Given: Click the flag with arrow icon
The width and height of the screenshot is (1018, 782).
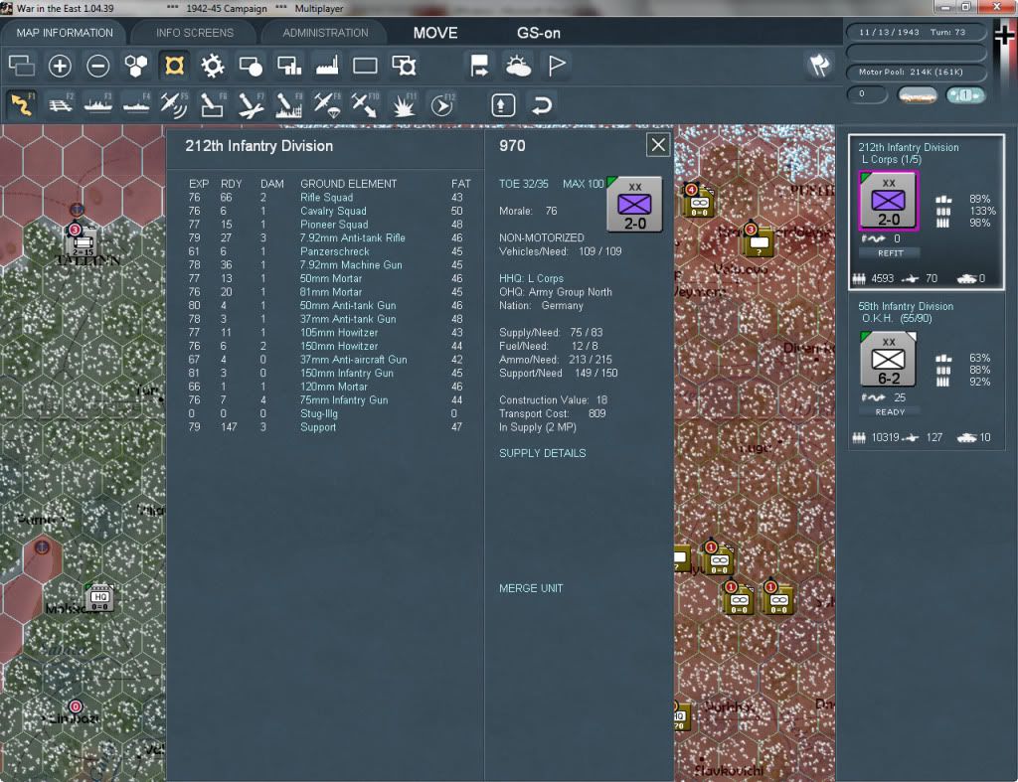Looking at the screenshot, I should tap(479, 66).
